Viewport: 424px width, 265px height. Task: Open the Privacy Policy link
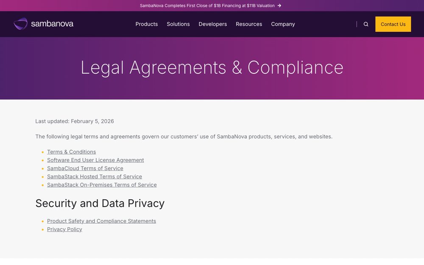coord(64,229)
